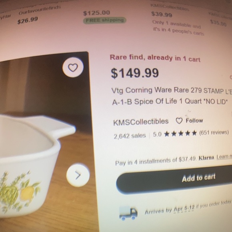
Task: Open the $26.99 Ourfavouritefinds listing
Action: tap(28, 20)
